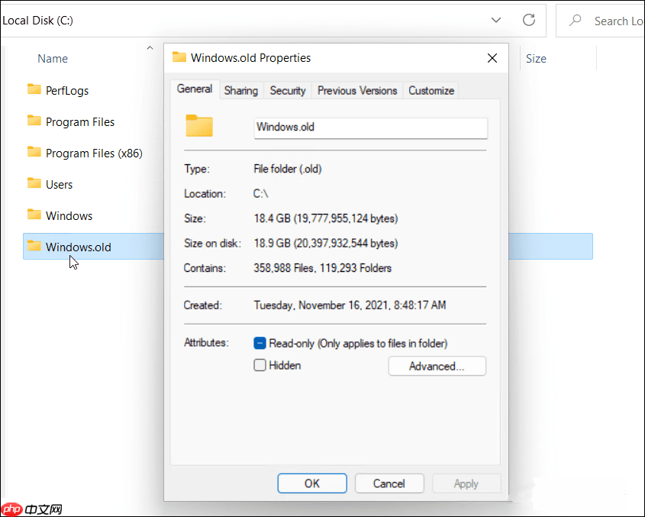Click the Windows.old folder icon in list
Image resolution: width=645 pixels, height=517 pixels.
tap(34, 246)
